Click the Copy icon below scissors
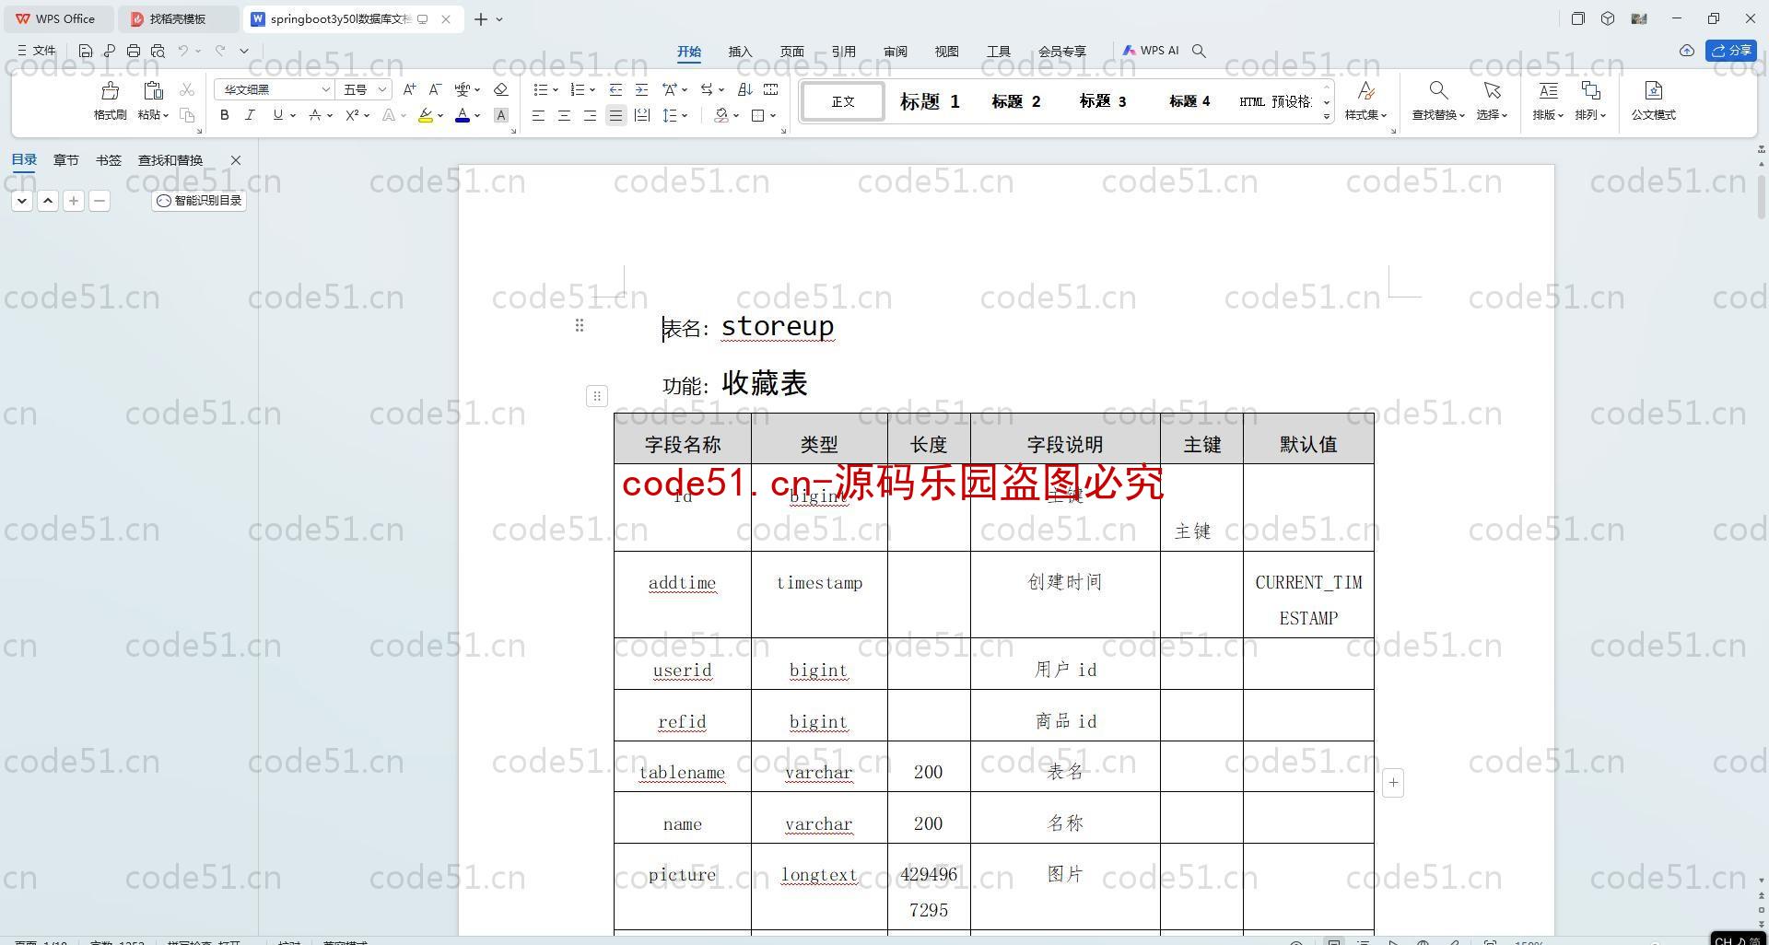The image size is (1769, 945). [187, 115]
